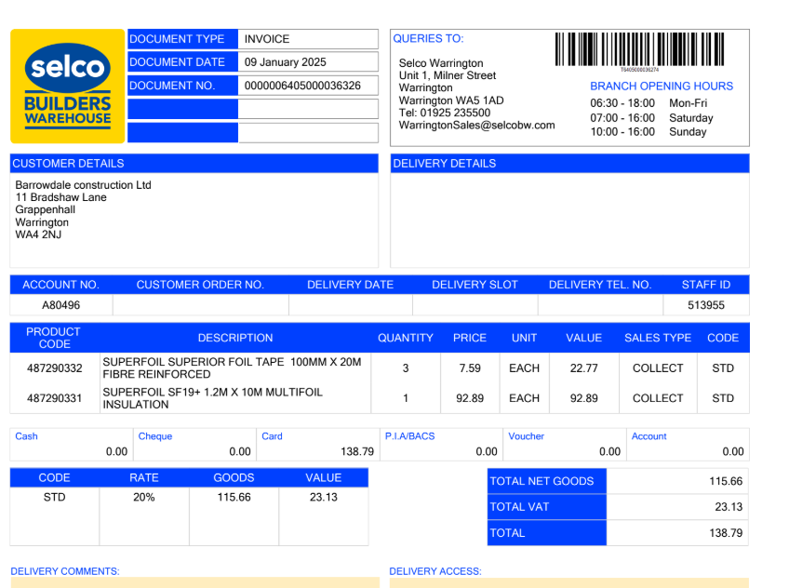Click quantity 3 for foil tape
This screenshot has width=789, height=588.
(406, 368)
